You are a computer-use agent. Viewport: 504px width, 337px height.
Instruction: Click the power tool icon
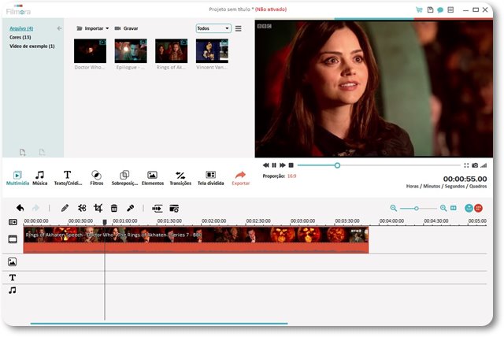click(x=157, y=209)
